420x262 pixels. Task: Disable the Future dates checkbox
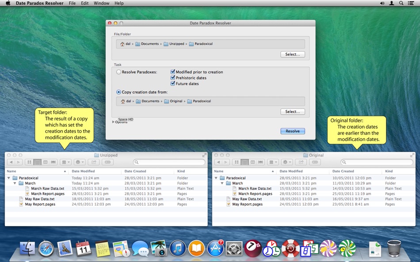[x=173, y=83]
